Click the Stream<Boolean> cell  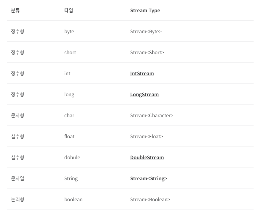click(x=150, y=200)
